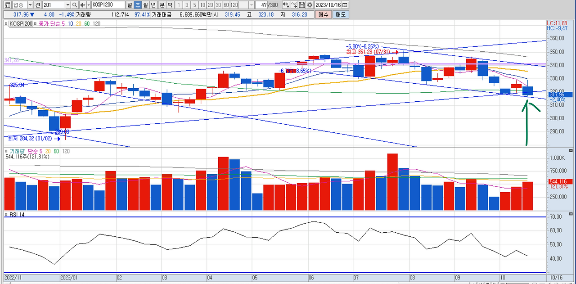
Task: Click the 2023/01 label on the time axis
Action: tap(69, 278)
